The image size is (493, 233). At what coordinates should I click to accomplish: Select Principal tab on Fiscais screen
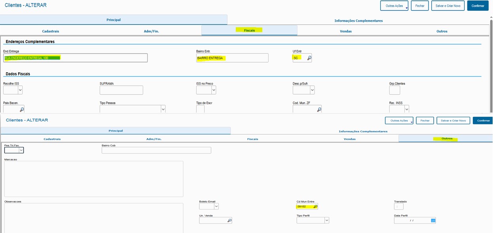[x=114, y=20]
